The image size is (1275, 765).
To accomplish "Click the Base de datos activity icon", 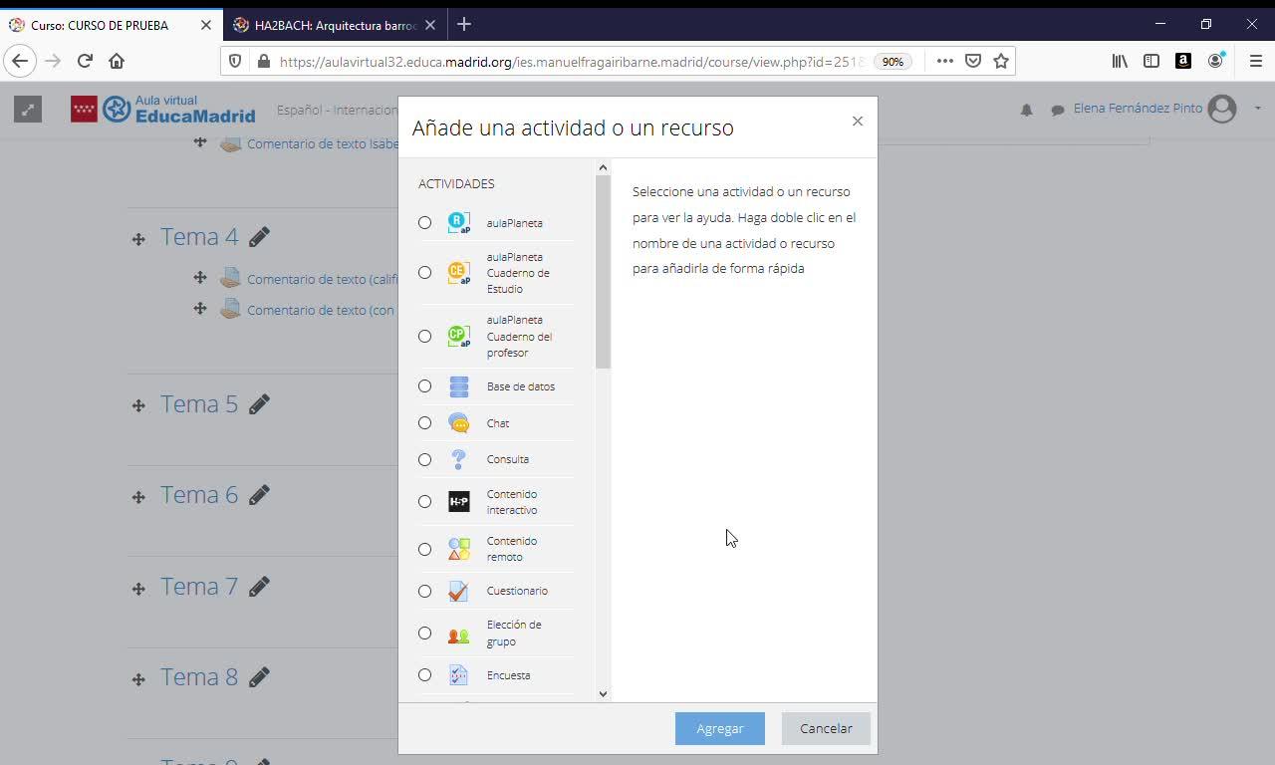I will (x=459, y=386).
